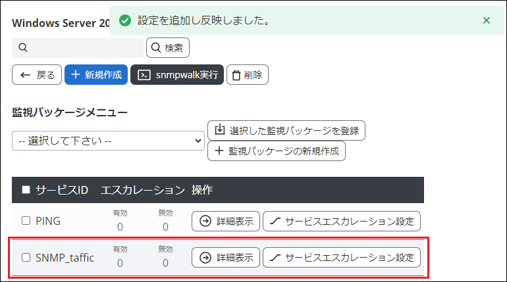Open 詳細表示 for PING row

(226, 222)
